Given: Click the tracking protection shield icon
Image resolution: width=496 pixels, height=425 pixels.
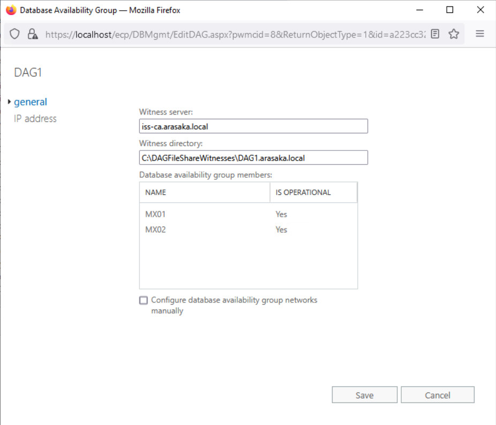Looking at the screenshot, I should (x=14, y=34).
